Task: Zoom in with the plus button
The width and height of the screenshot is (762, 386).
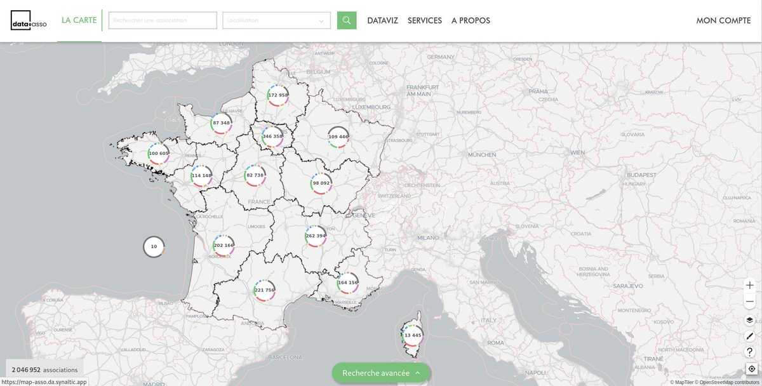Action: pos(750,286)
